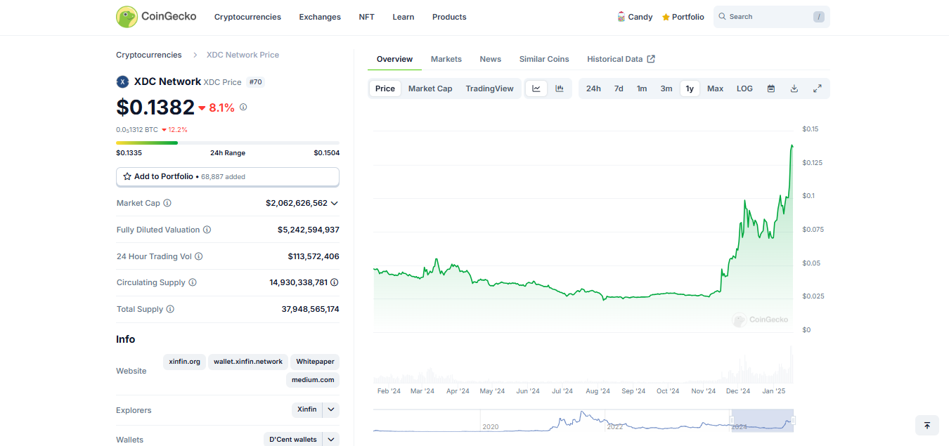The height and width of the screenshot is (446, 949).
Task: Focus the Search input field
Action: [770, 17]
